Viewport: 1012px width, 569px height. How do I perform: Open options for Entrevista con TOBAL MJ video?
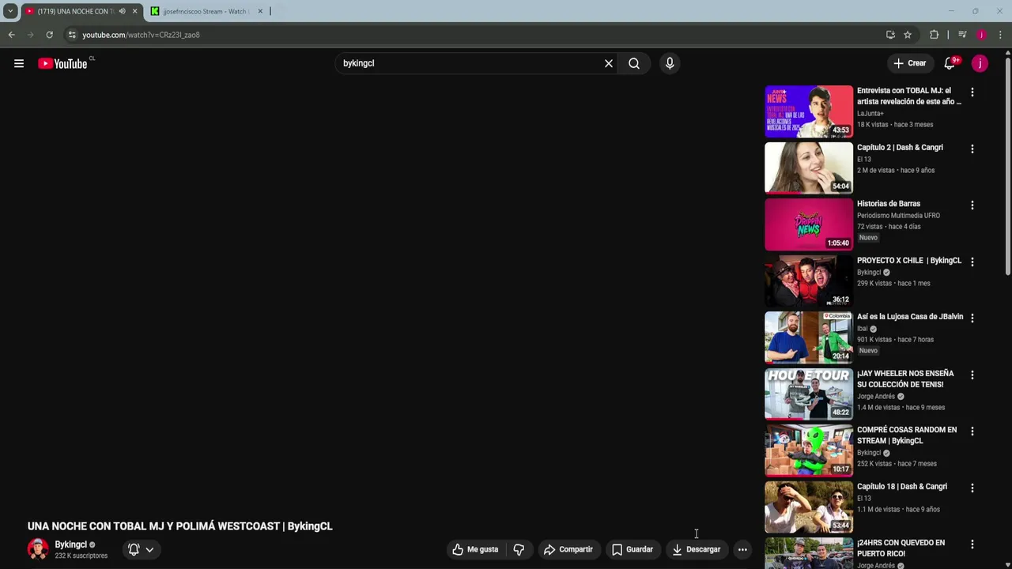972,92
